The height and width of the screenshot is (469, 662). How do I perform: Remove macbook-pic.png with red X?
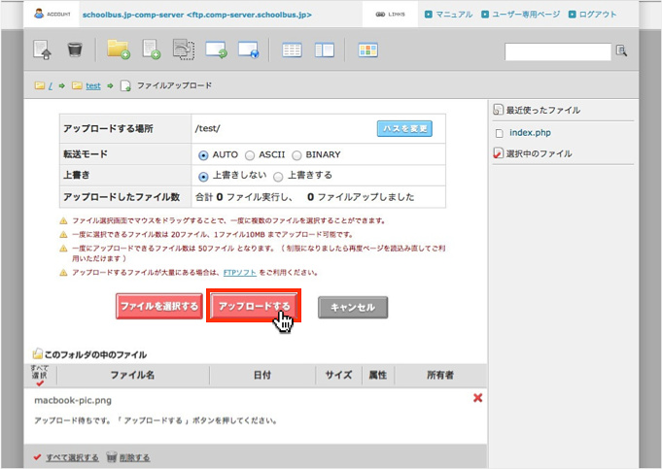pos(477,398)
